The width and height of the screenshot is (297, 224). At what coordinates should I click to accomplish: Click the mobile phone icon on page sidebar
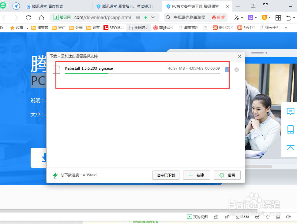290,130
